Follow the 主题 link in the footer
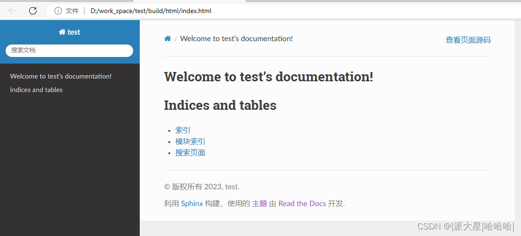The height and width of the screenshot is (236, 521). 259,204
